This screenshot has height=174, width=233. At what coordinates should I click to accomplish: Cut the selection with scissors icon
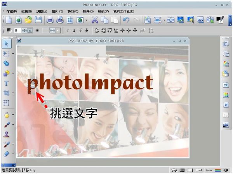(x=95, y=20)
